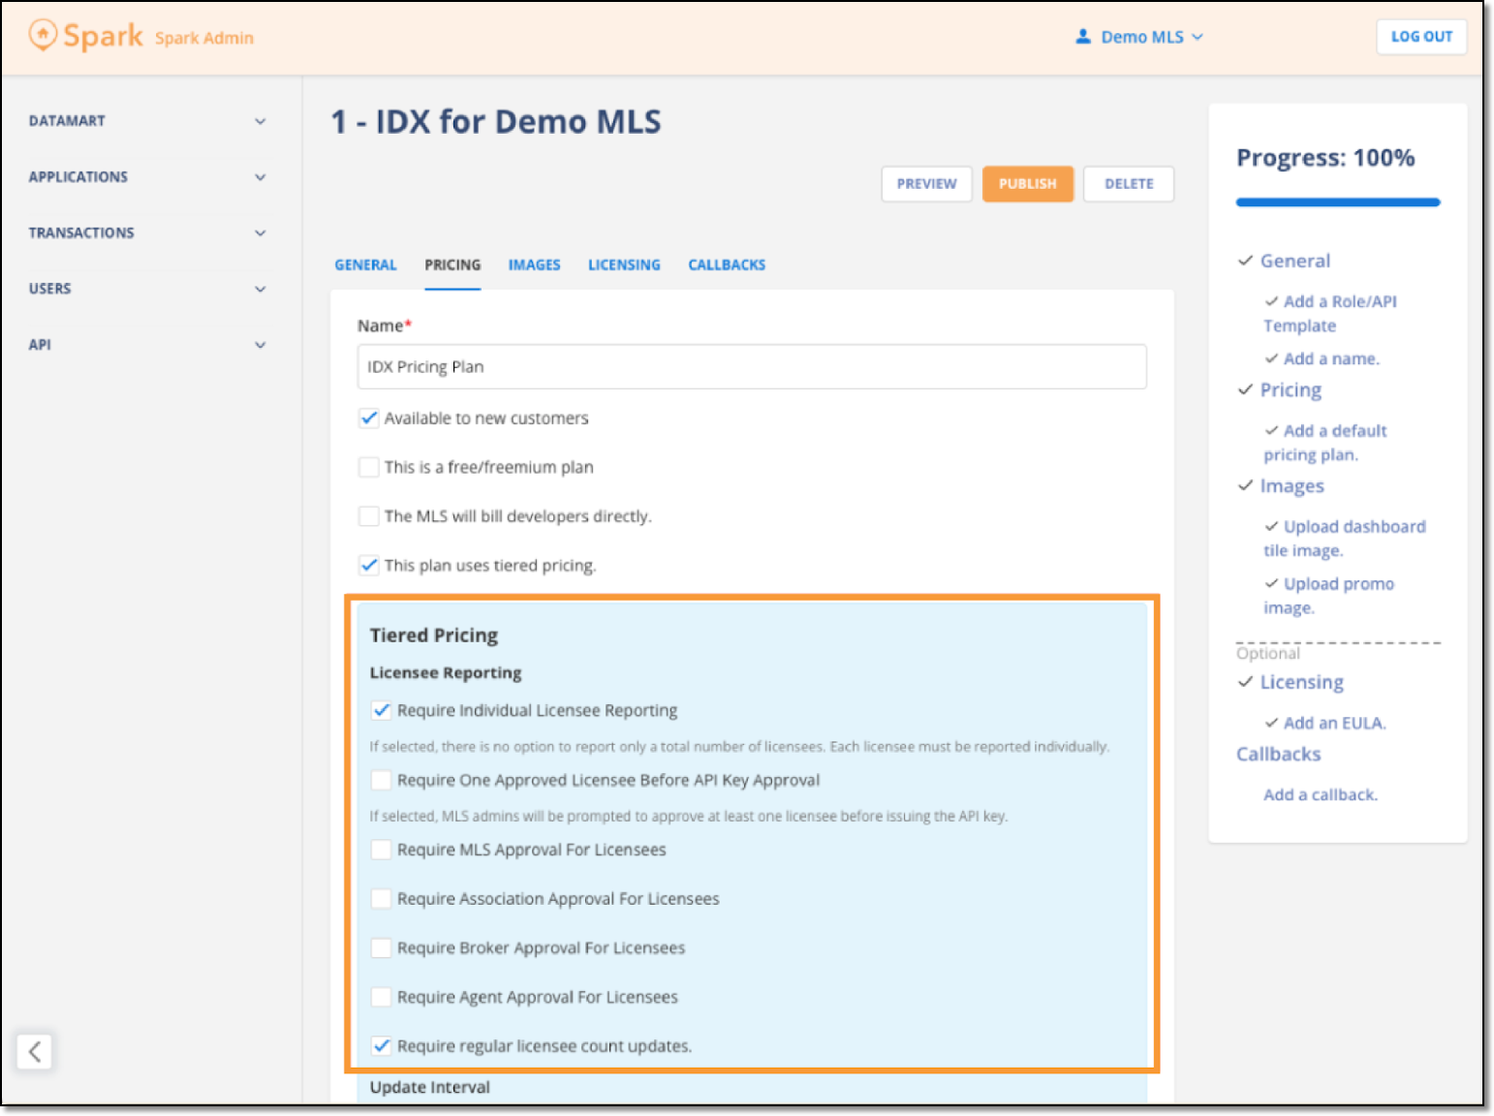The width and height of the screenshot is (1494, 1116).
Task: Click the LOG OUT button
Action: pos(1421,37)
